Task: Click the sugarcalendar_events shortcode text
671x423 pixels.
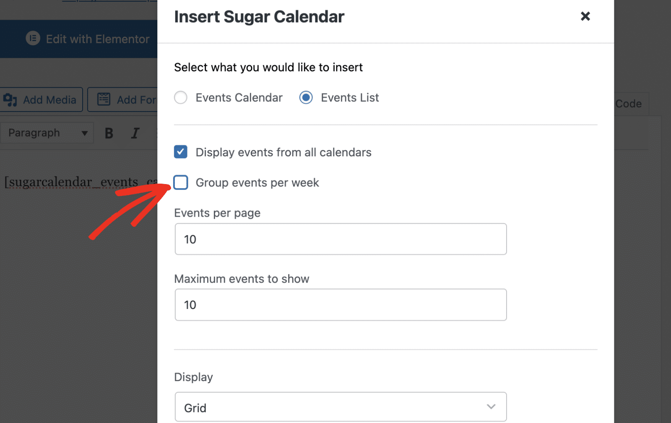Action: 71,182
